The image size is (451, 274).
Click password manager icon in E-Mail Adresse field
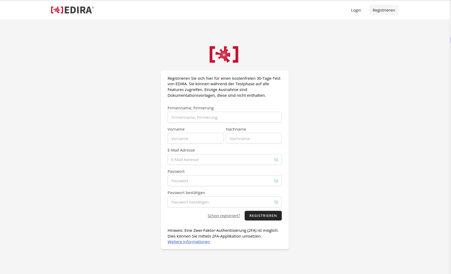tap(276, 160)
